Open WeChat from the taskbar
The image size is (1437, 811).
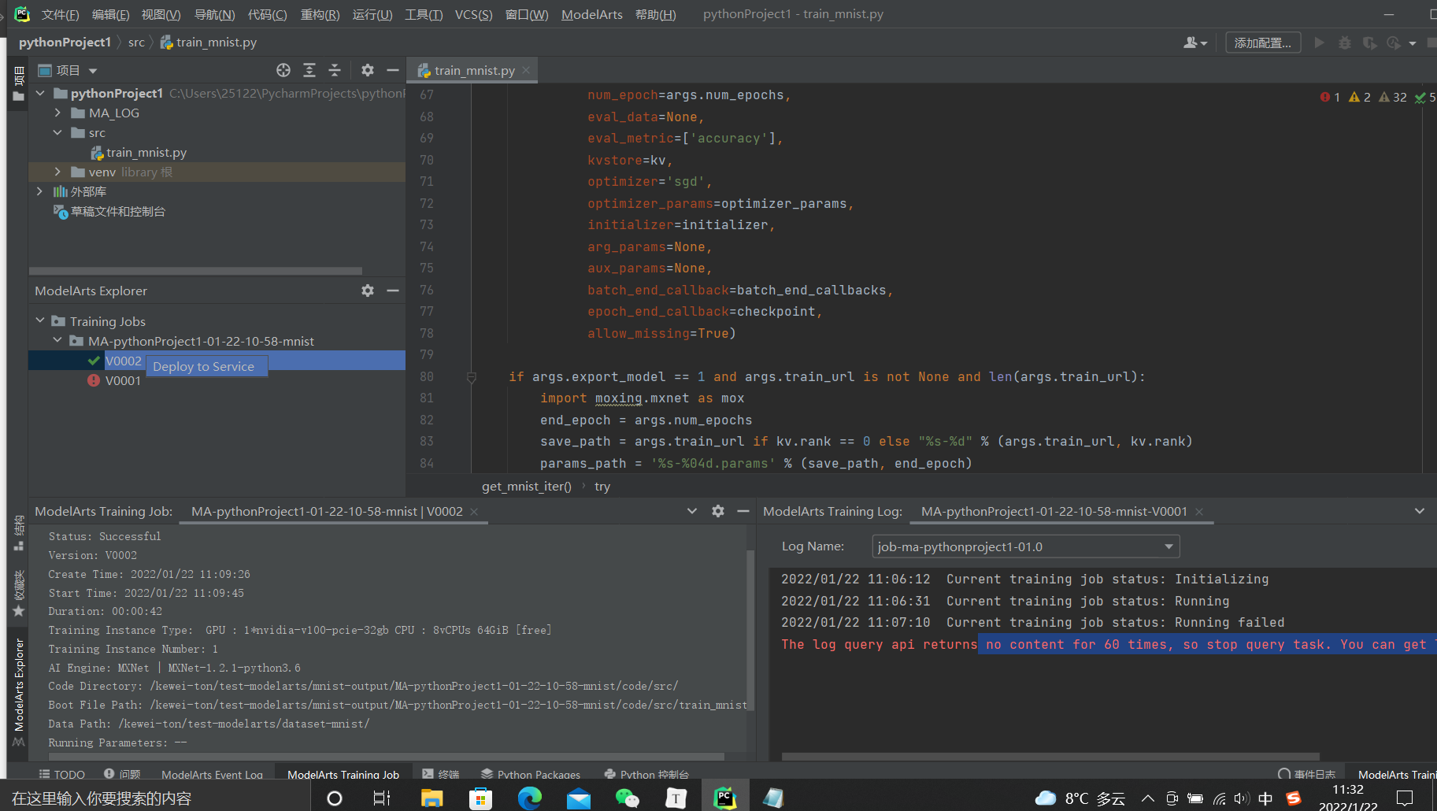(x=628, y=798)
